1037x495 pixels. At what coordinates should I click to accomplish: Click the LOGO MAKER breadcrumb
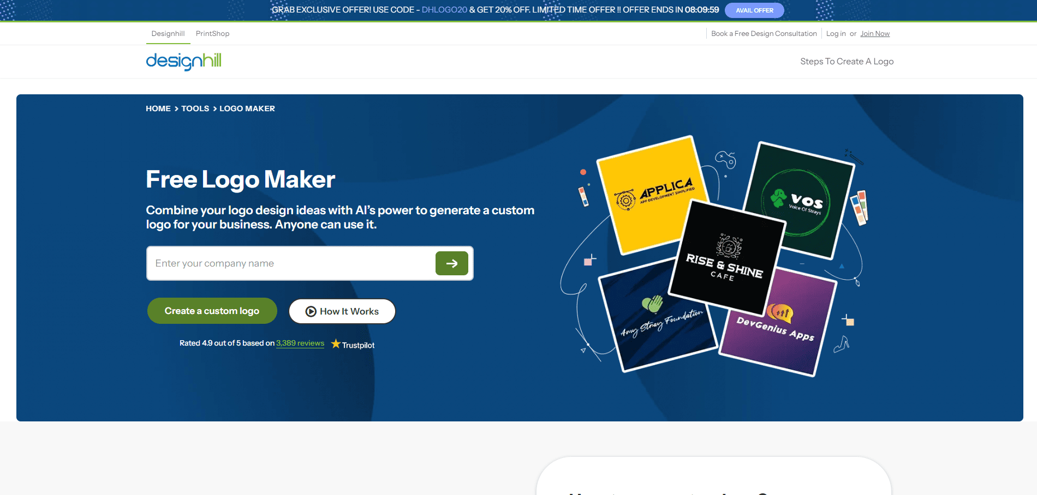tap(247, 108)
